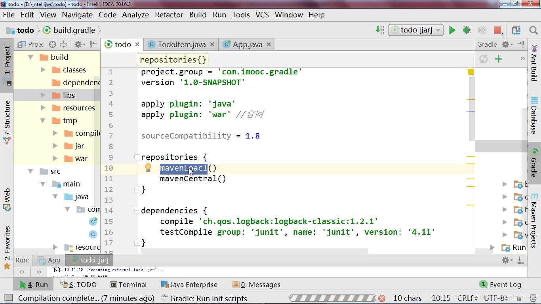Viewport: 541px width, 304px height.
Task: Close the todo editor tab
Action: pos(137,44)
